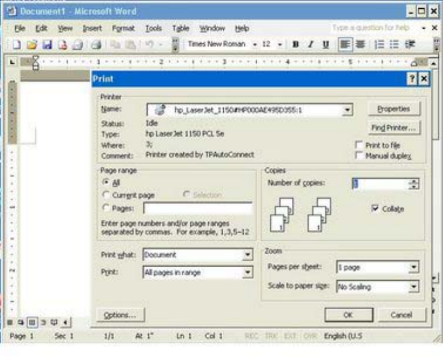Uncheck the Collate checkbox

point(375,208)
